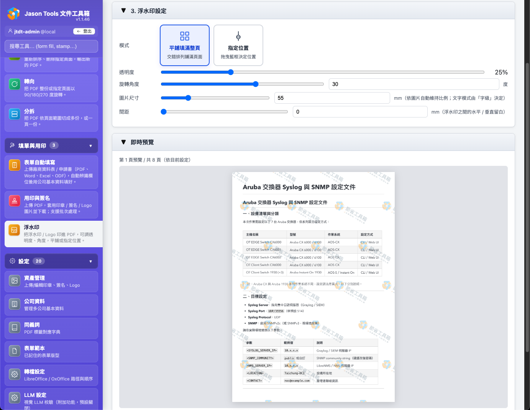Click the tool search box
The image size is (530, 410).
51,46
